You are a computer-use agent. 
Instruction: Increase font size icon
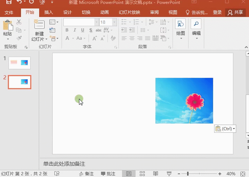[x=95, y=38]
